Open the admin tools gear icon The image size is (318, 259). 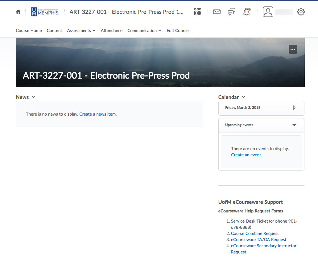[x=301, y=12]
